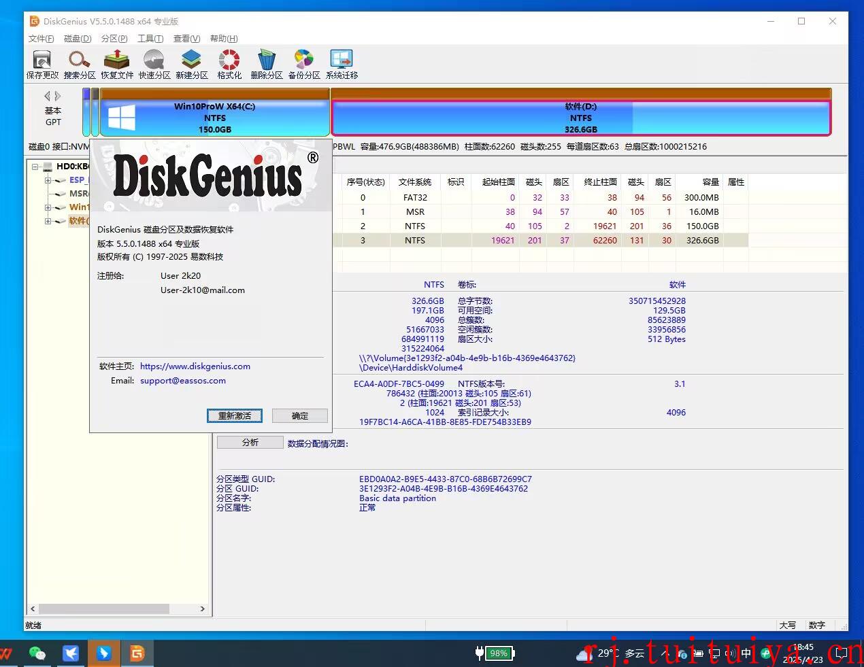Click the 属性 column header
864x667 pixels.
736,182
